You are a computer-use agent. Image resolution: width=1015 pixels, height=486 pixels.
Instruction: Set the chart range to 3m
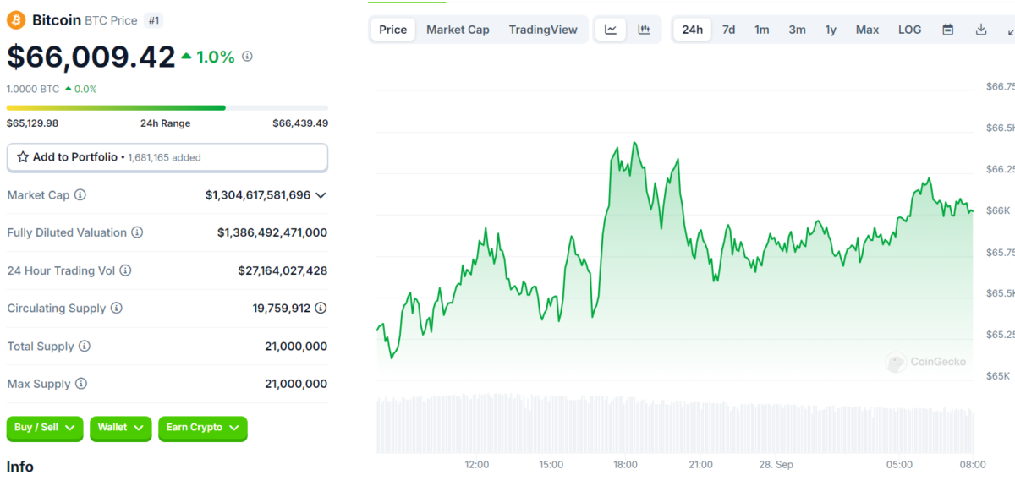tap(797, 30)
